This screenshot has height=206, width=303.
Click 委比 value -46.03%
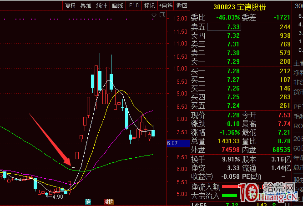228,17
